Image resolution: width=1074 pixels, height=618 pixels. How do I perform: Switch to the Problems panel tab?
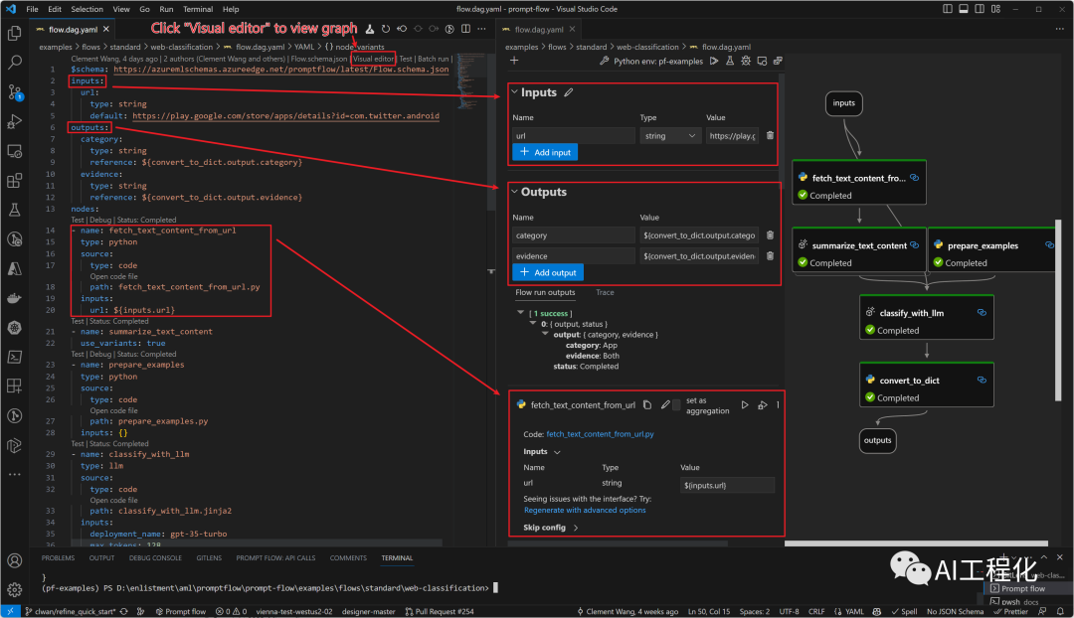[x=59, y=557]
